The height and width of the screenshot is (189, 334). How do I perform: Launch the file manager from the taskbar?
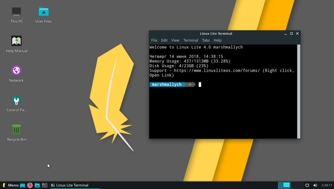click(x=37, y=185)
